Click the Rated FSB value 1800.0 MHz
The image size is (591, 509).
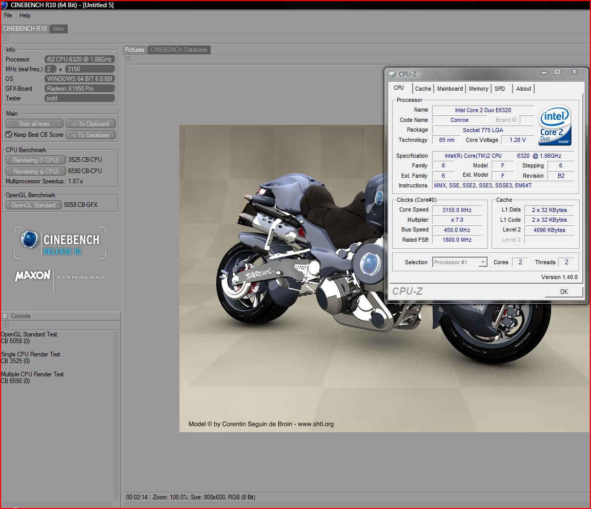[x=457, y=240]
